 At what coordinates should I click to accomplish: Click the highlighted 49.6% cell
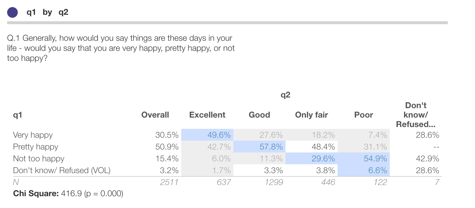point(219,135)
